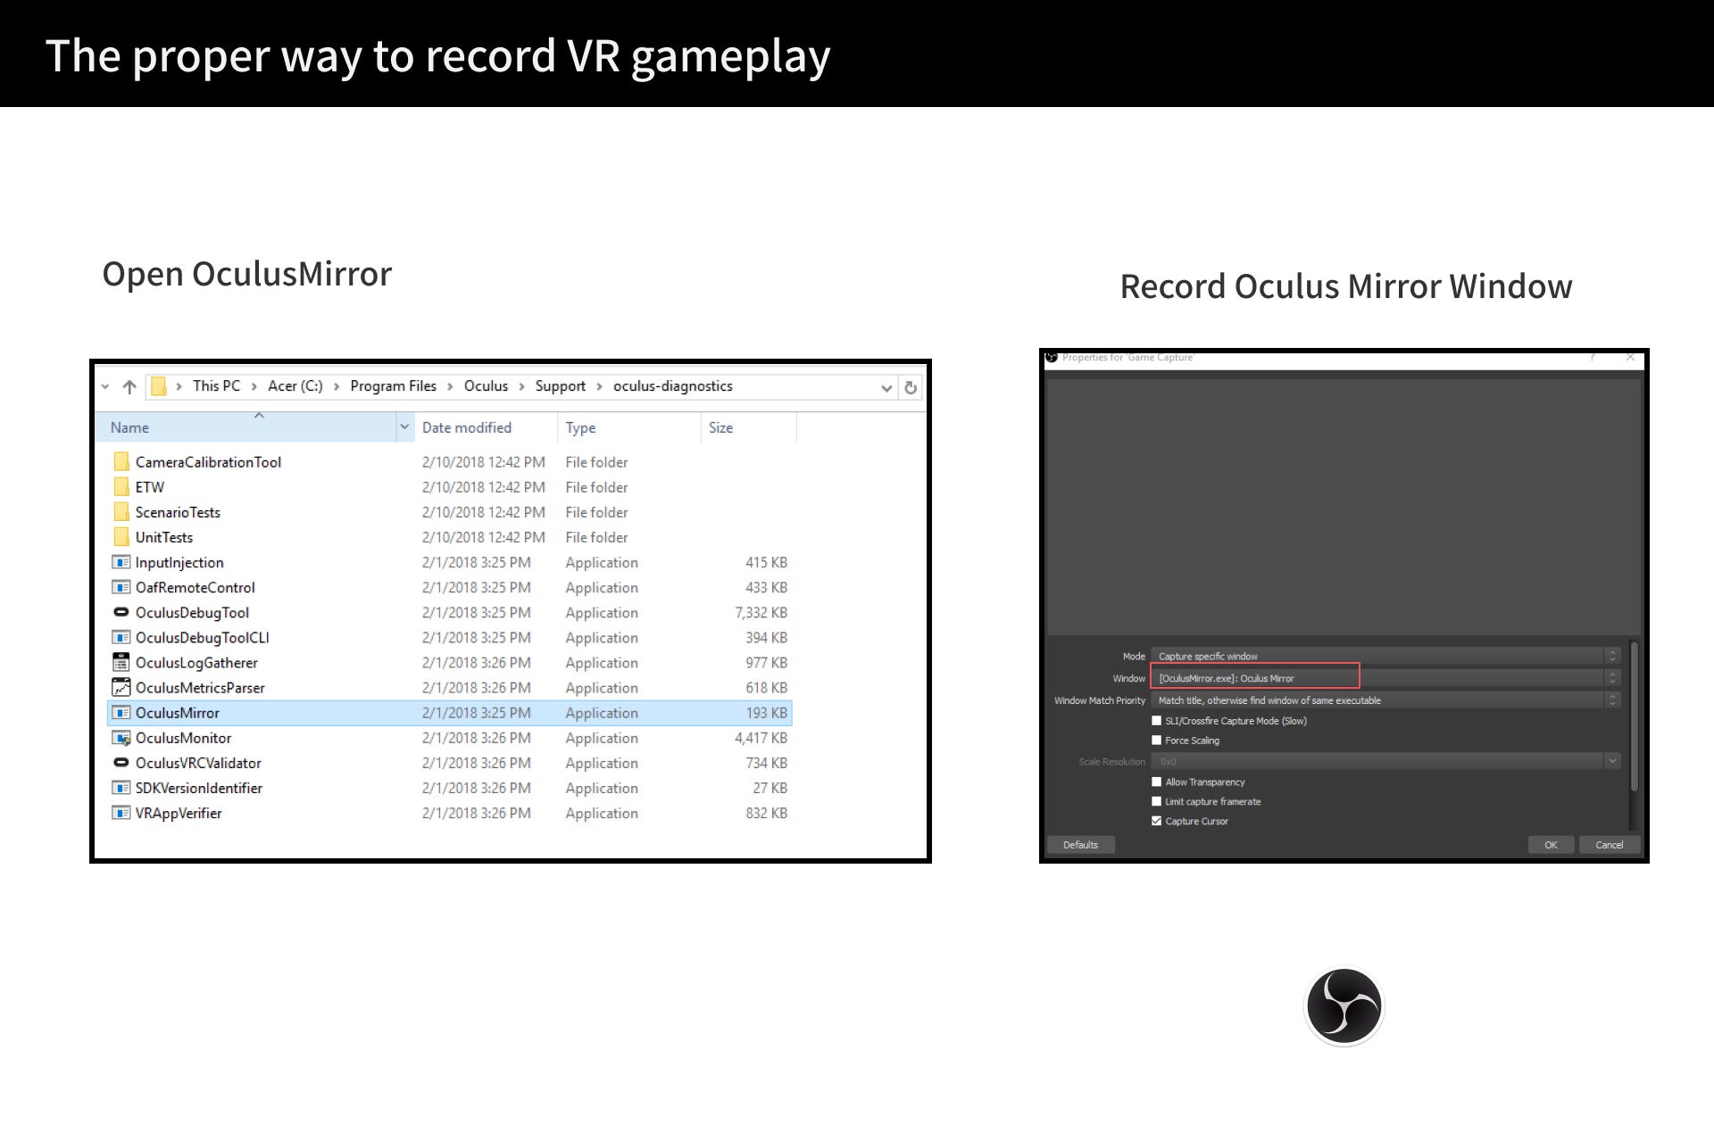Click the OculusLogGatherer file icon
Viewport: 1714px width, 1142px height.
tap(121, 663)
